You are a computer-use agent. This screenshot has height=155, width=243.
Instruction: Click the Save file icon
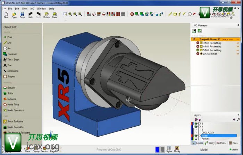[x=22, y=15]
